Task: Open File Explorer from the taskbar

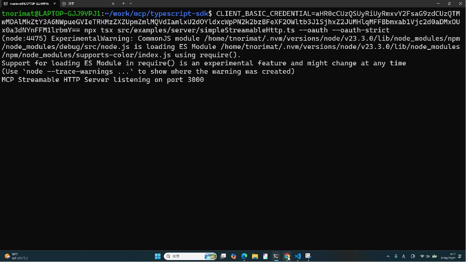Action: 255,256
